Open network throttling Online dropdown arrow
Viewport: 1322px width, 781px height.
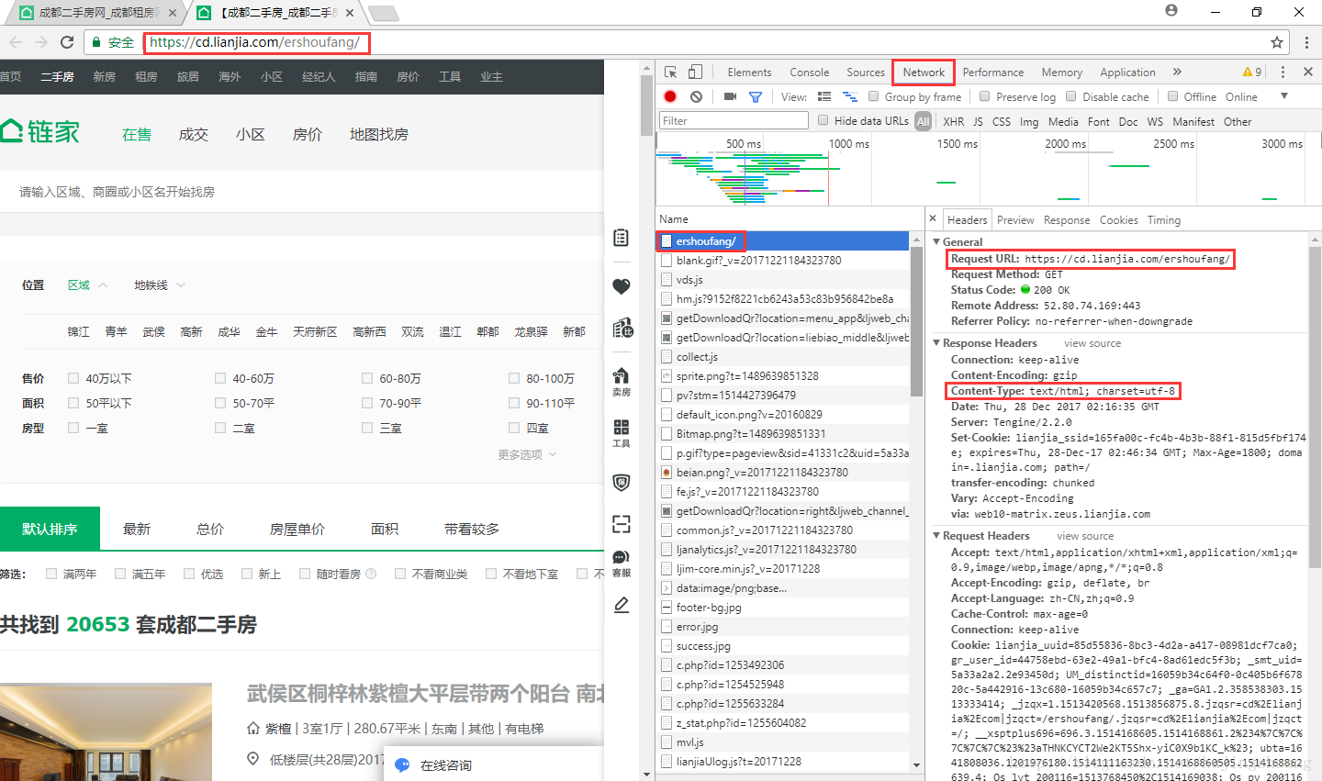1284,96
